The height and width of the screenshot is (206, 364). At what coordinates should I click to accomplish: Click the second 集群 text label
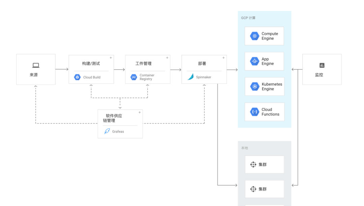[263, 189]
